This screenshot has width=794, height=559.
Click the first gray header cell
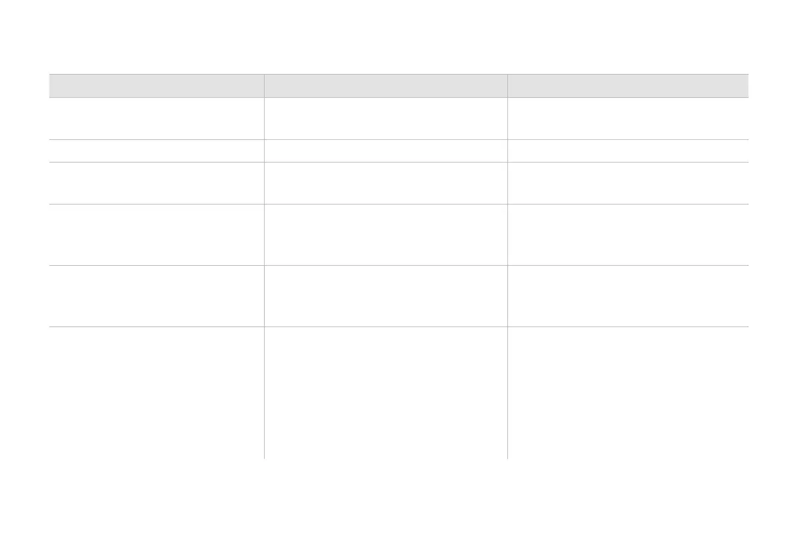(x=156, y=86)
